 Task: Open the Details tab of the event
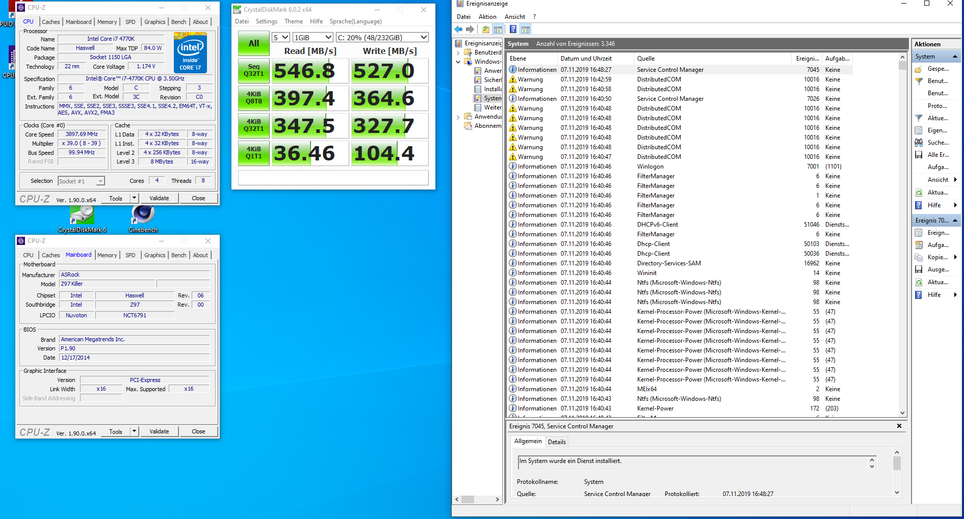point(557,442)
